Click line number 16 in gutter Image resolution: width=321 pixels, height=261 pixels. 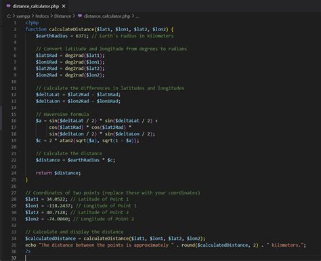pos(14,121)
